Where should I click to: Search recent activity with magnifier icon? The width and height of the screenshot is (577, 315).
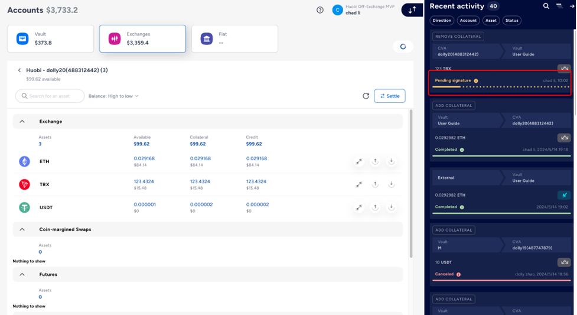click(546, 6)
